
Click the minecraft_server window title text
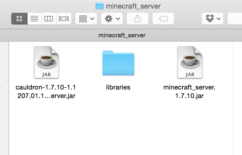[x=133, y=6]
